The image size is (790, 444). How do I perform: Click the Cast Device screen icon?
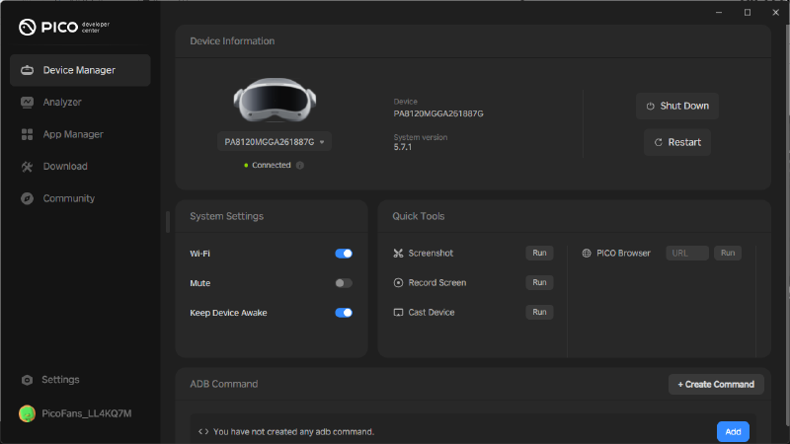point(398,313)
